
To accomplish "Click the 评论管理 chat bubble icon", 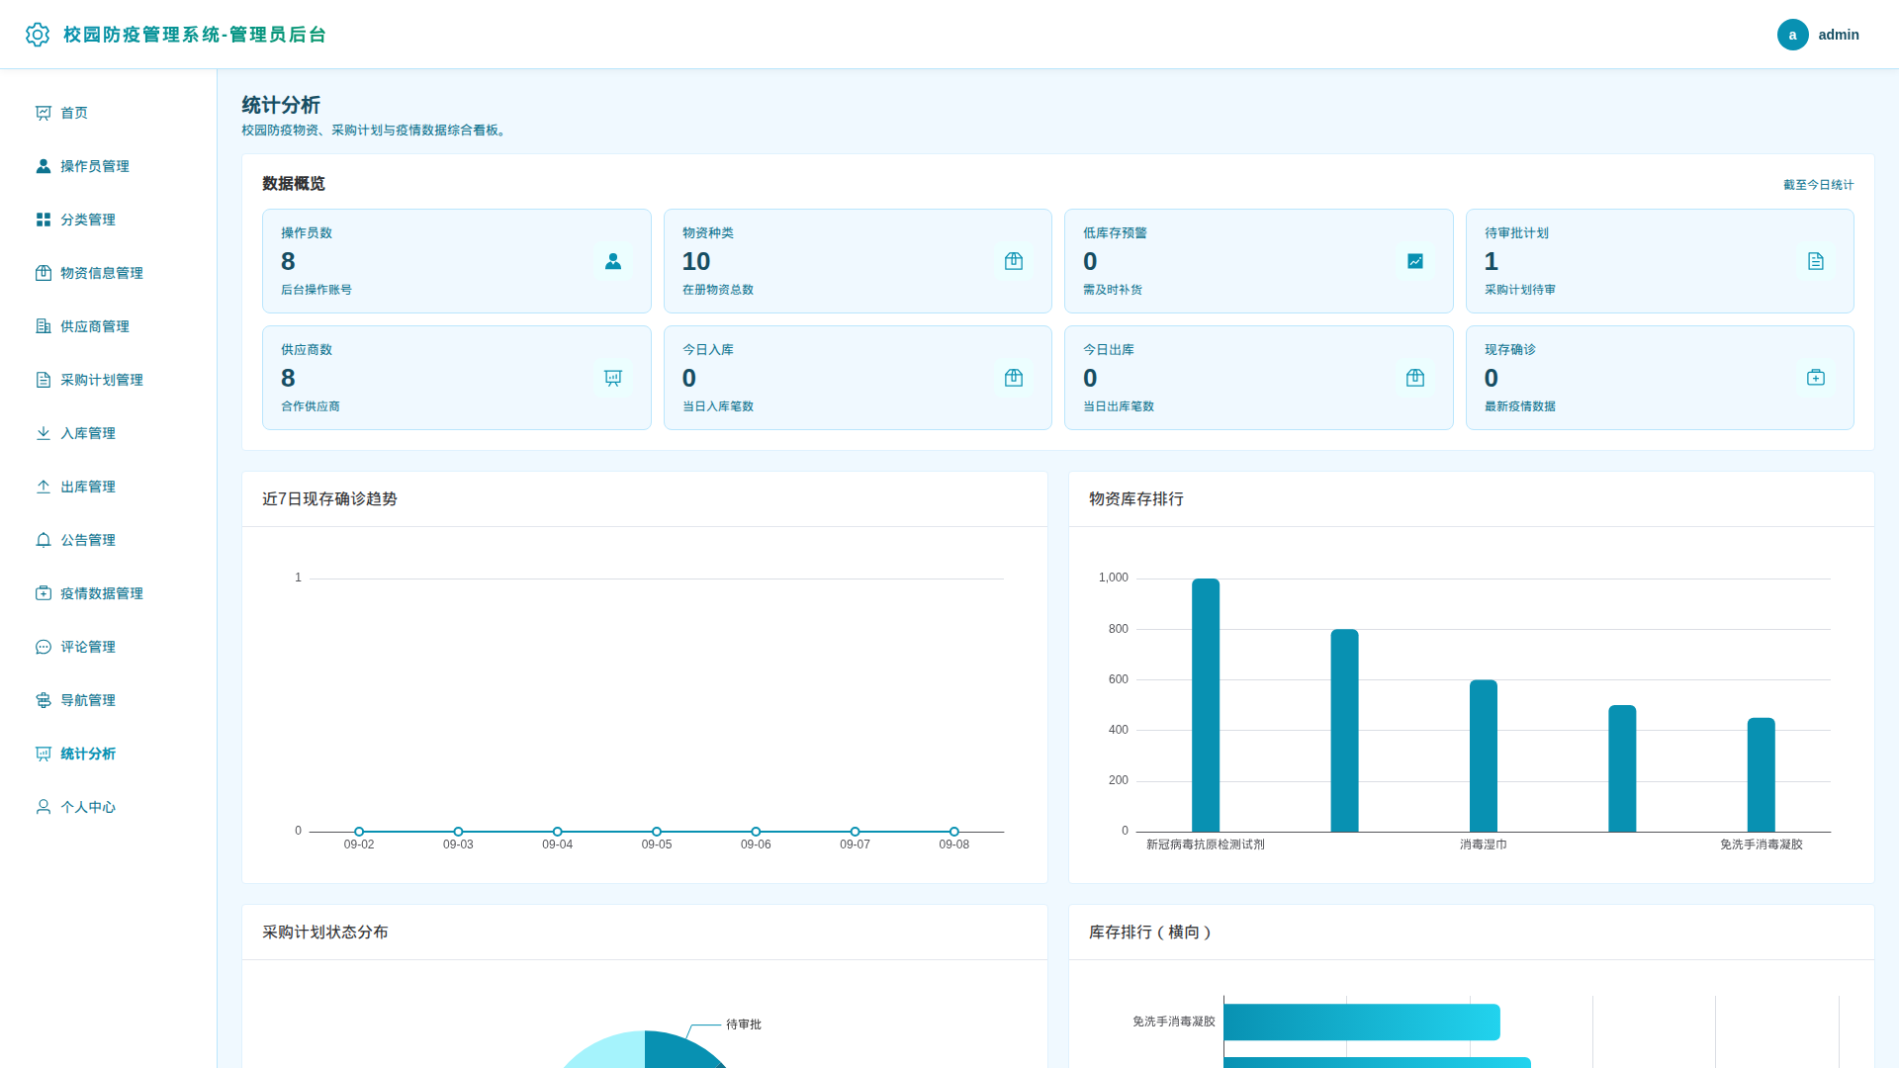I will point(44,647).
